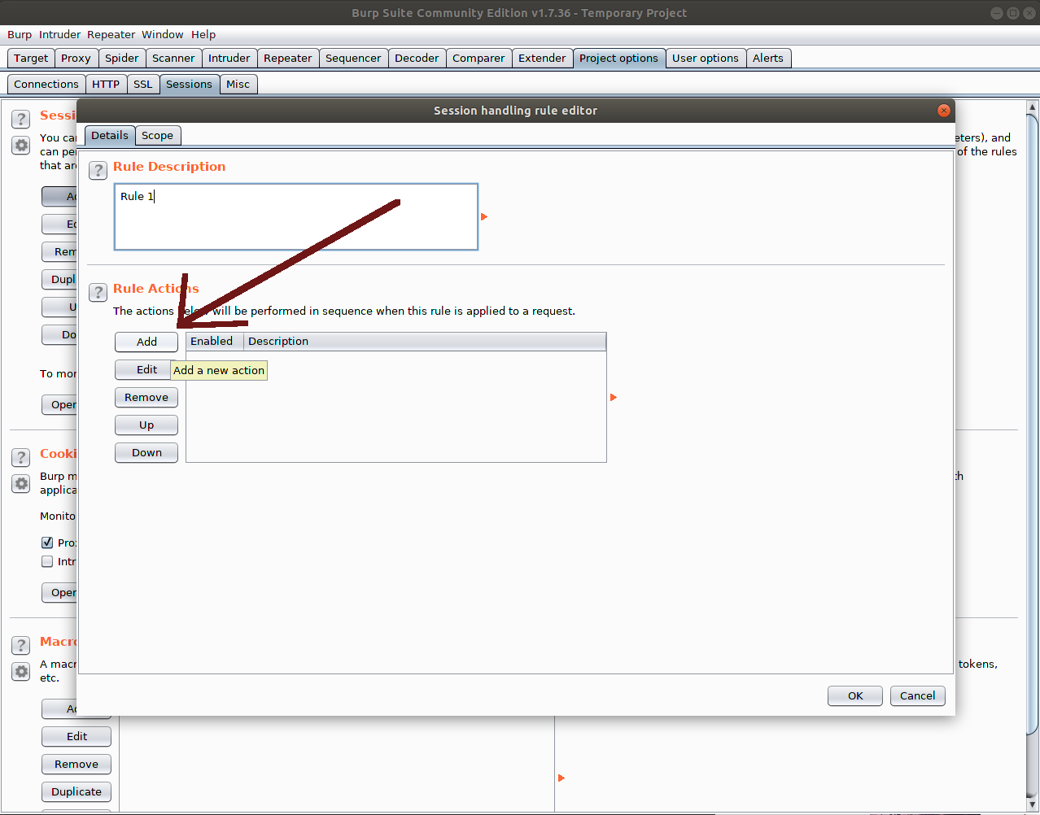Click the Session Handling Rules help icon behind dialog
Image resolution: width=1040 pixels, height=815 pixels.
click(x=21, y=119)
